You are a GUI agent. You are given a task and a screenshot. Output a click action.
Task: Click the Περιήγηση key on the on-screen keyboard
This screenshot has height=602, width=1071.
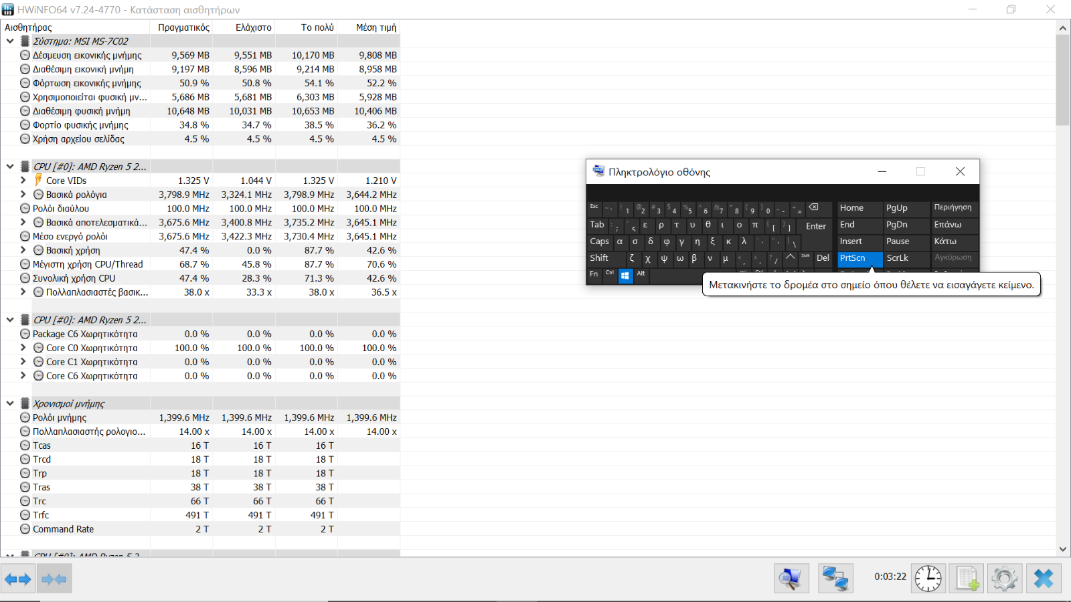[x=954, y=208]
